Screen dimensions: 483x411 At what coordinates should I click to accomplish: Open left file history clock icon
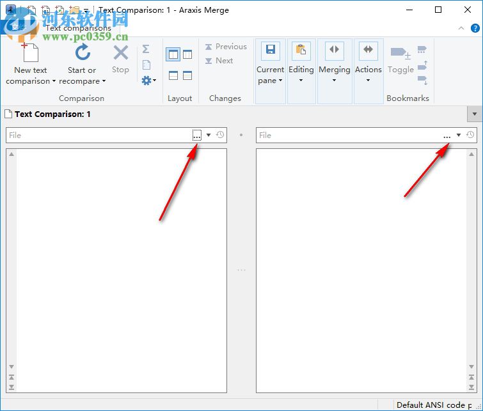point(220,135)
